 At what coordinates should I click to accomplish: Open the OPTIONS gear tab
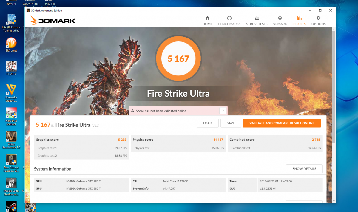319,21
